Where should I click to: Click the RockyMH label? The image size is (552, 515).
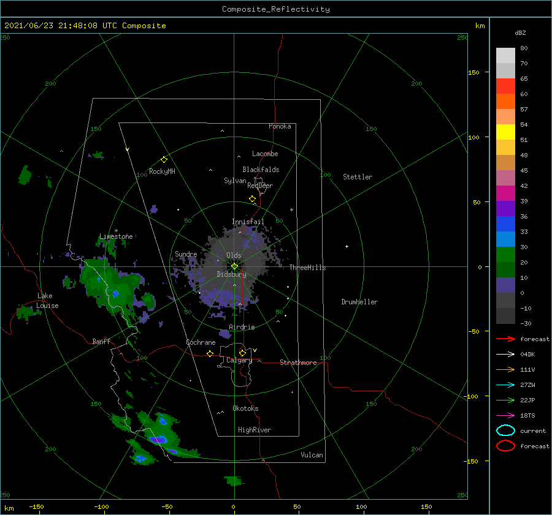pos(162,171)
